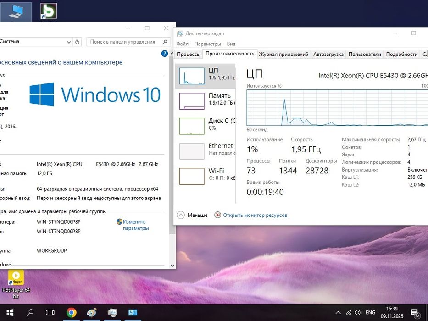Open Task View on taskbar

pos(50,313)
